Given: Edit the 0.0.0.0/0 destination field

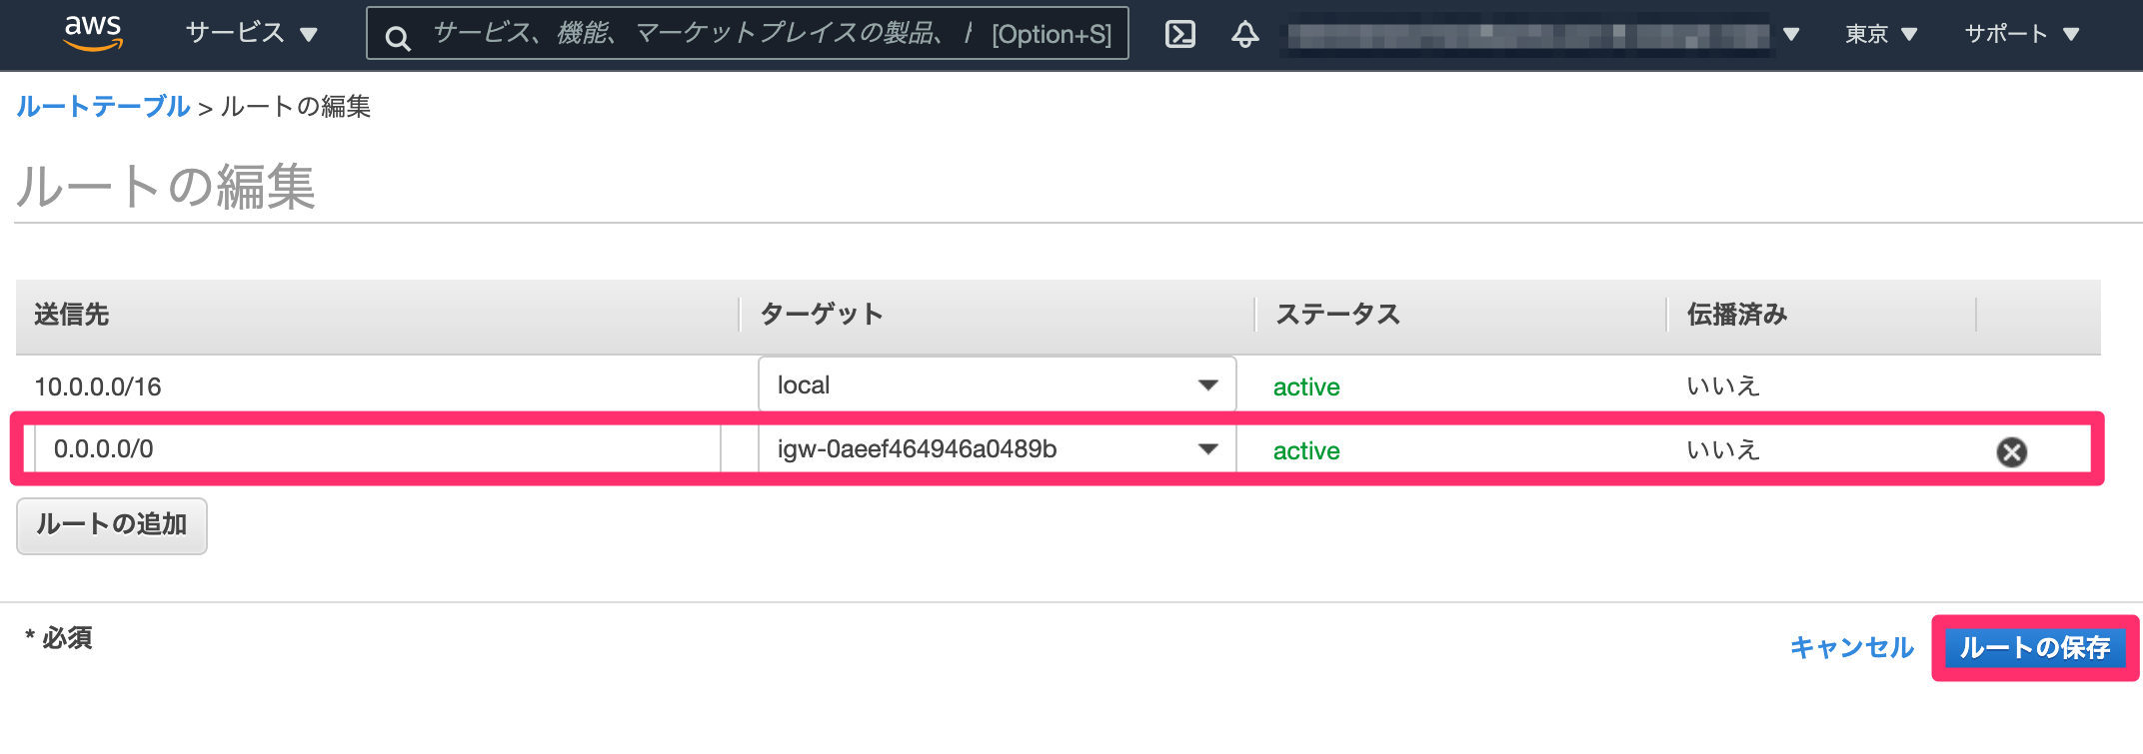Looking at the screenshot, I should click(378, 449).
